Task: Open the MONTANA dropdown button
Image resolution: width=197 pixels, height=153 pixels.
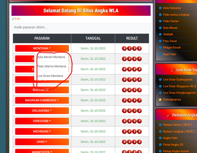Action: 42,48
